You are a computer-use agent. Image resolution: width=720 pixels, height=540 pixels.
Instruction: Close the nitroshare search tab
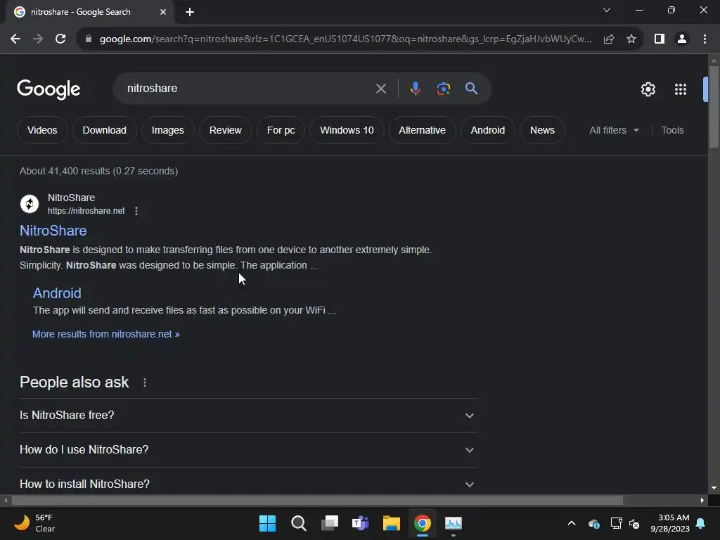click(x=163, y=12)
